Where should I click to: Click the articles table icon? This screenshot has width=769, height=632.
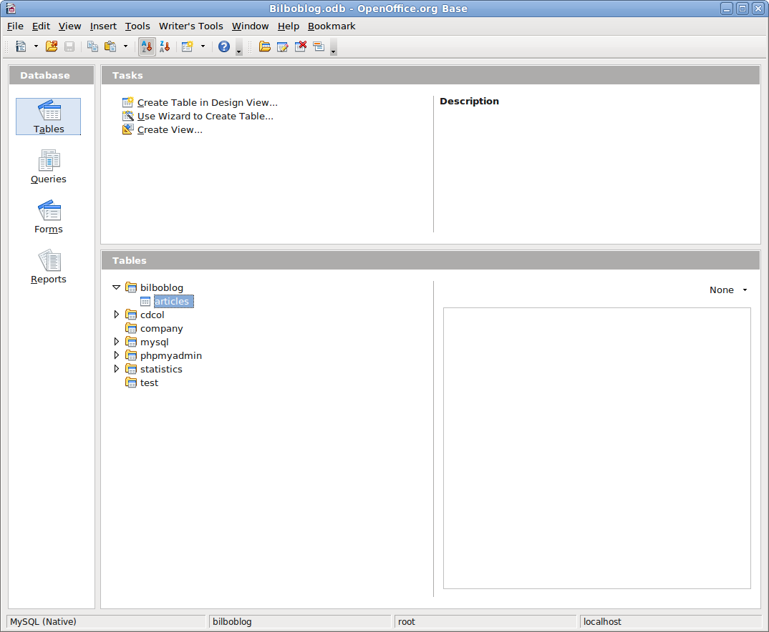tap(145, 301)
